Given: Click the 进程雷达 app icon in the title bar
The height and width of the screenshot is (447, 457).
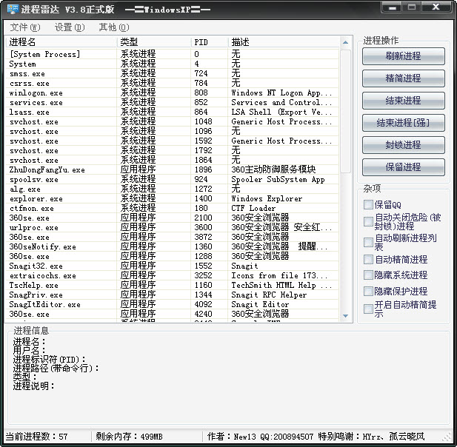Looking at the screenshot, I should click(13, 10).
